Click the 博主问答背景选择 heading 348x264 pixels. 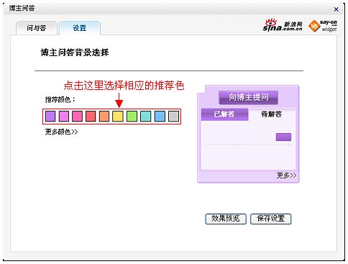[75, 53]
